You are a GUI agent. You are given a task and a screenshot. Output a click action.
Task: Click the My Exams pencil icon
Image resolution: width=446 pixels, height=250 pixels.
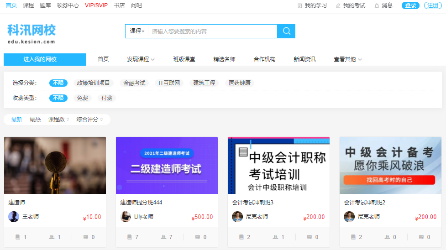click(338, 5)
